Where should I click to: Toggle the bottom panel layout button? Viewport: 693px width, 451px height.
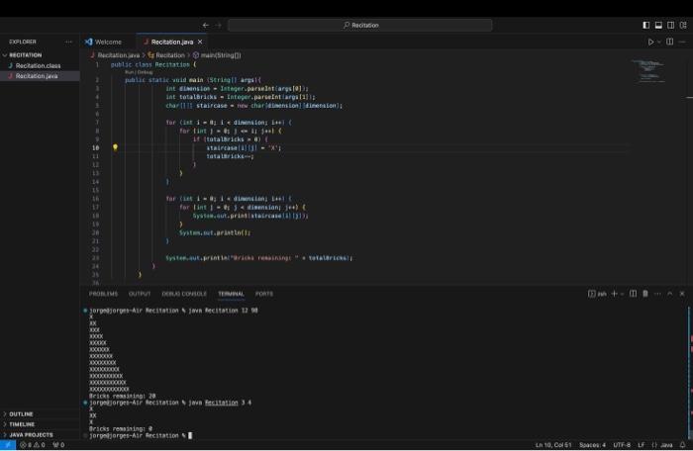click(x=658, y=25)
